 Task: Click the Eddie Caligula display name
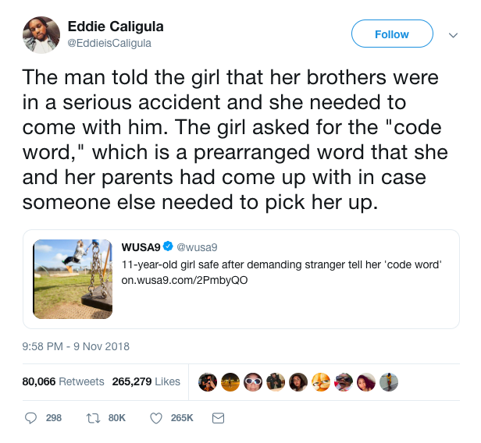(x=116, y=27)
